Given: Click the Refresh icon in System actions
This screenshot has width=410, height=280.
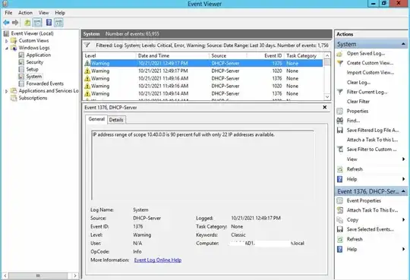Looking at the screenshot, I should pos(339,169).
